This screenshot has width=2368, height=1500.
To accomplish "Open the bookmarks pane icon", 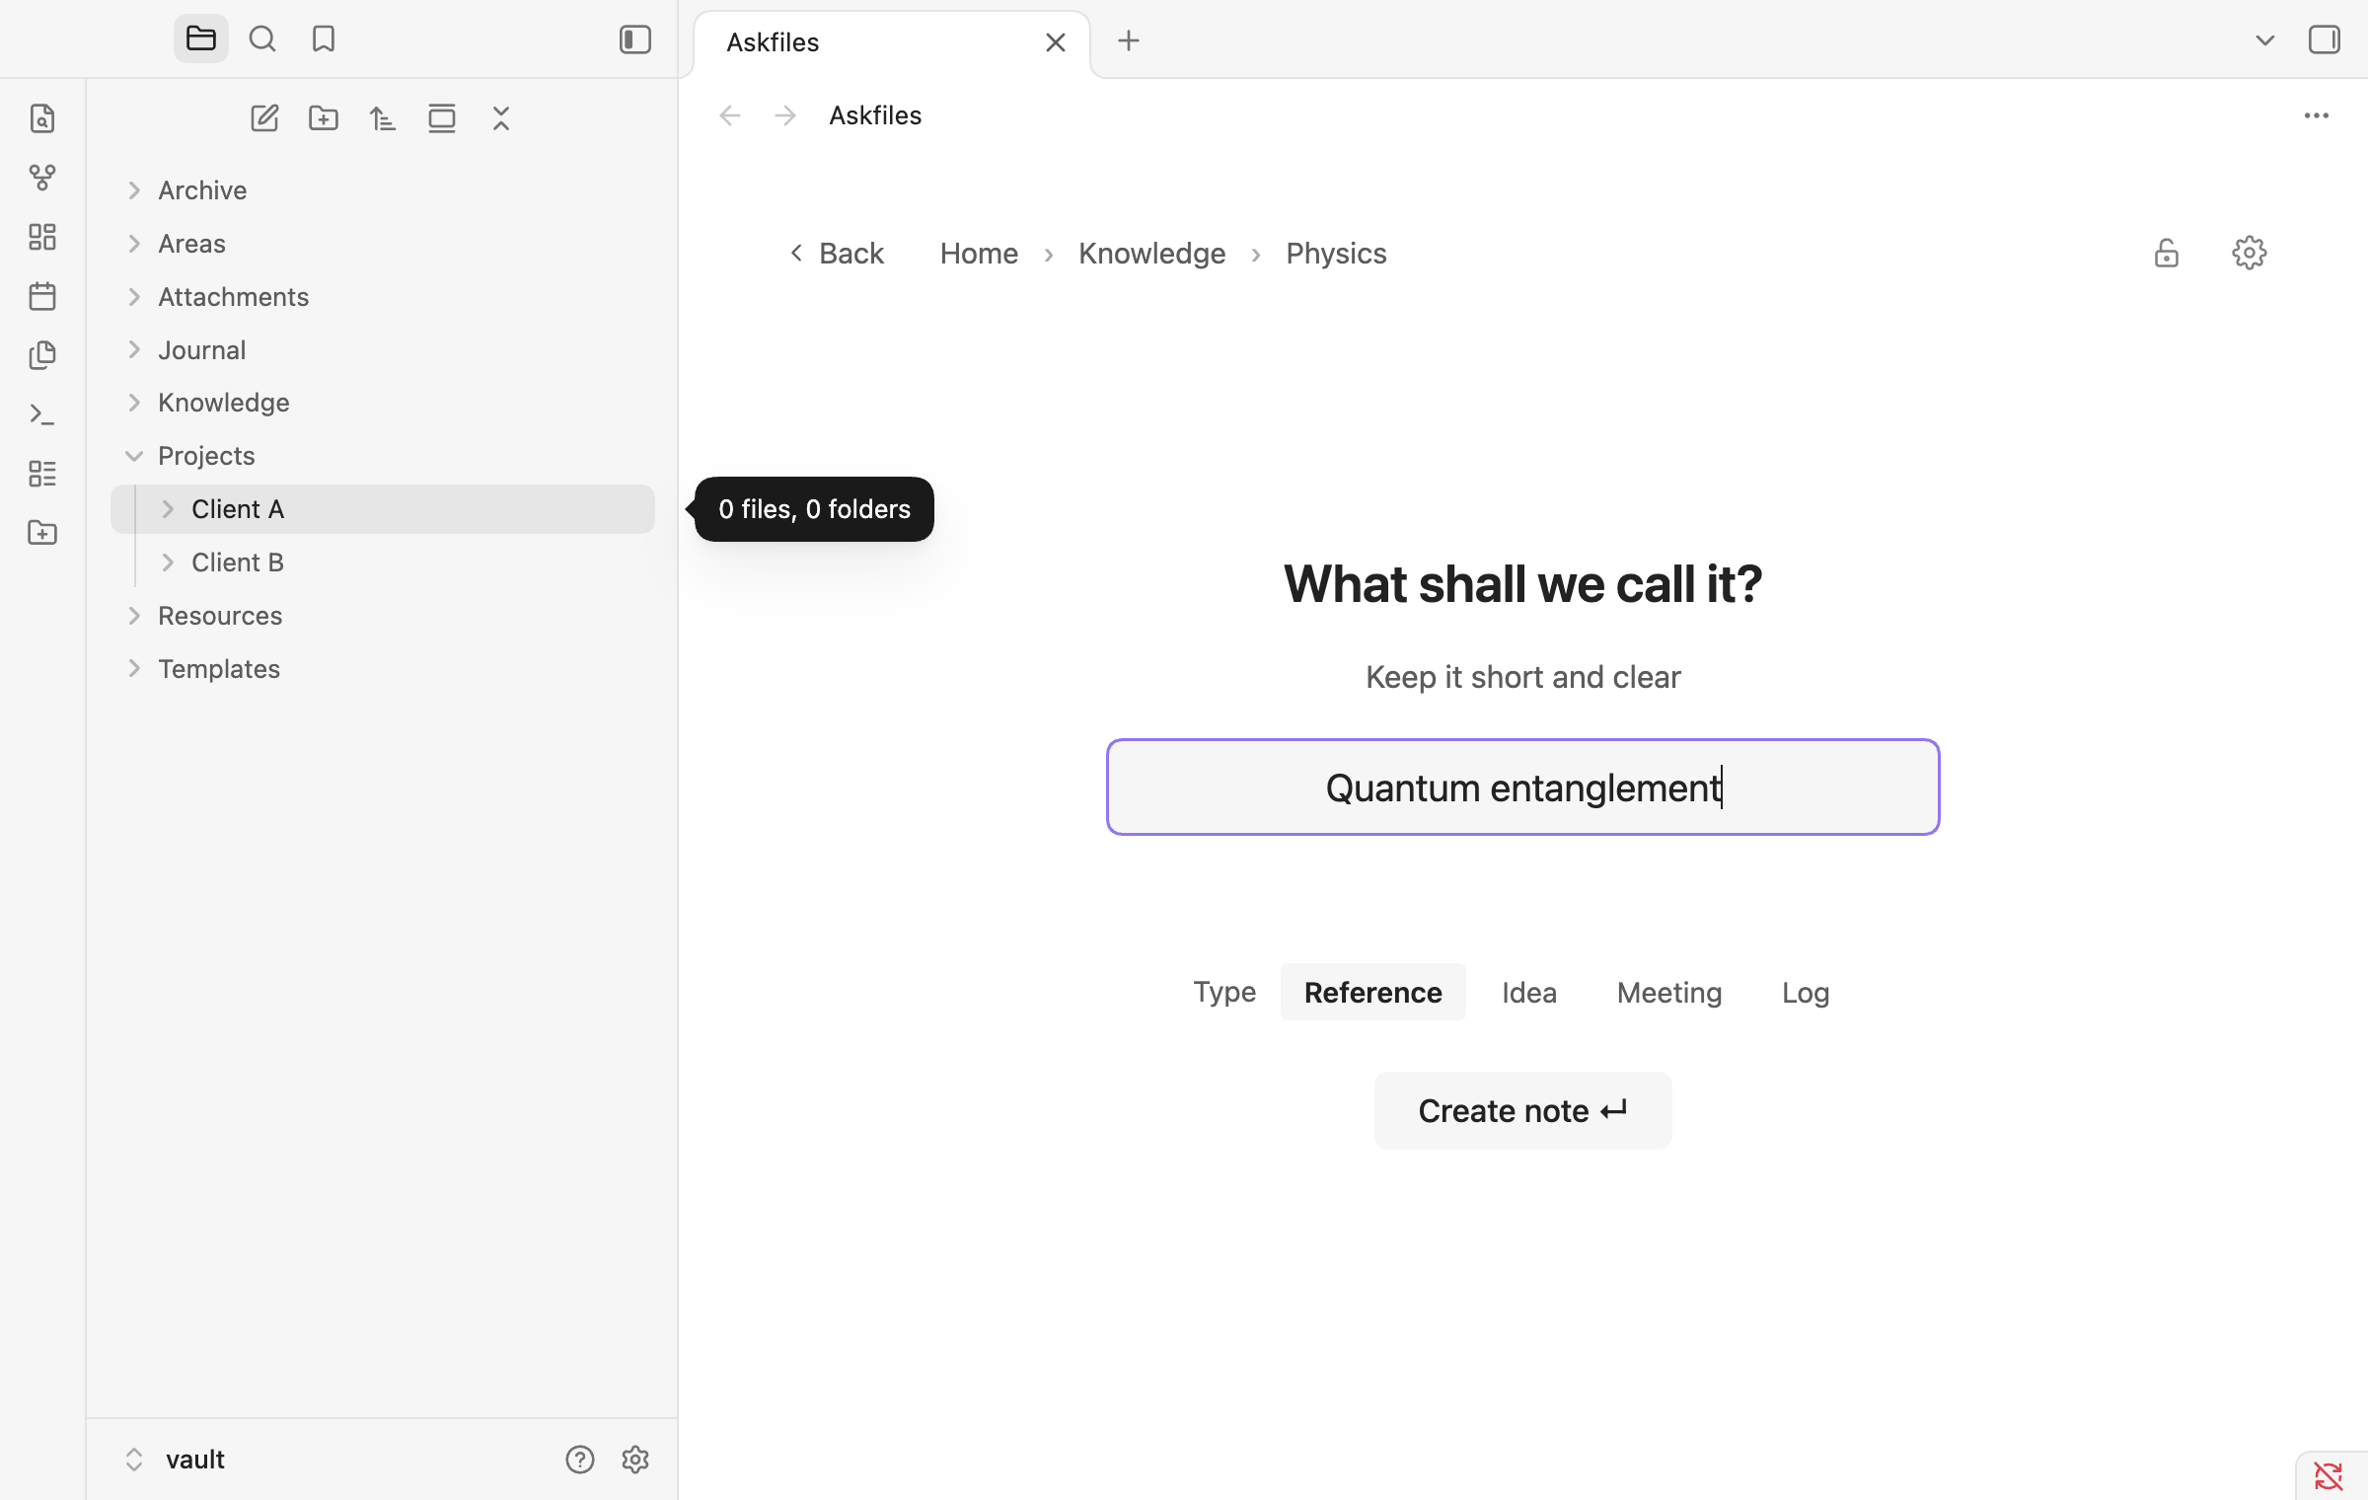I will click(324, 39).
